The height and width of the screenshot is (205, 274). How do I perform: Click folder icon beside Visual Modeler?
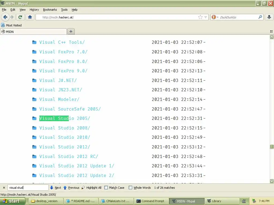(34, 99)
